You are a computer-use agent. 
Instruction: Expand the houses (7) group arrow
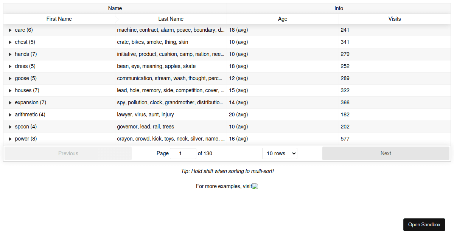(10, 90)
